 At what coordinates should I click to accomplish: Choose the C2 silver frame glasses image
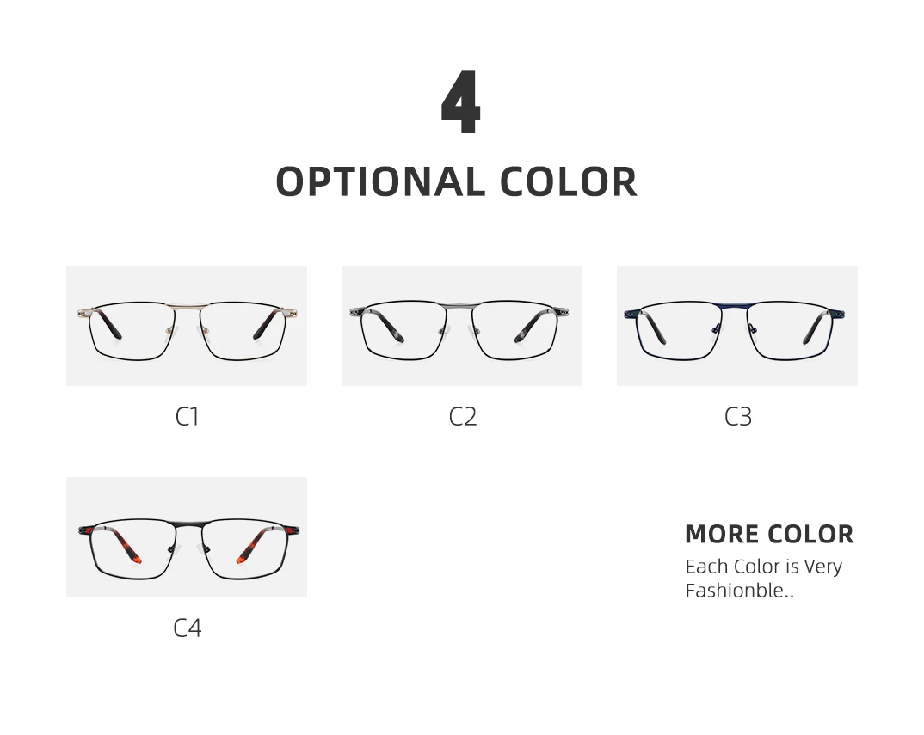point(462,325)
